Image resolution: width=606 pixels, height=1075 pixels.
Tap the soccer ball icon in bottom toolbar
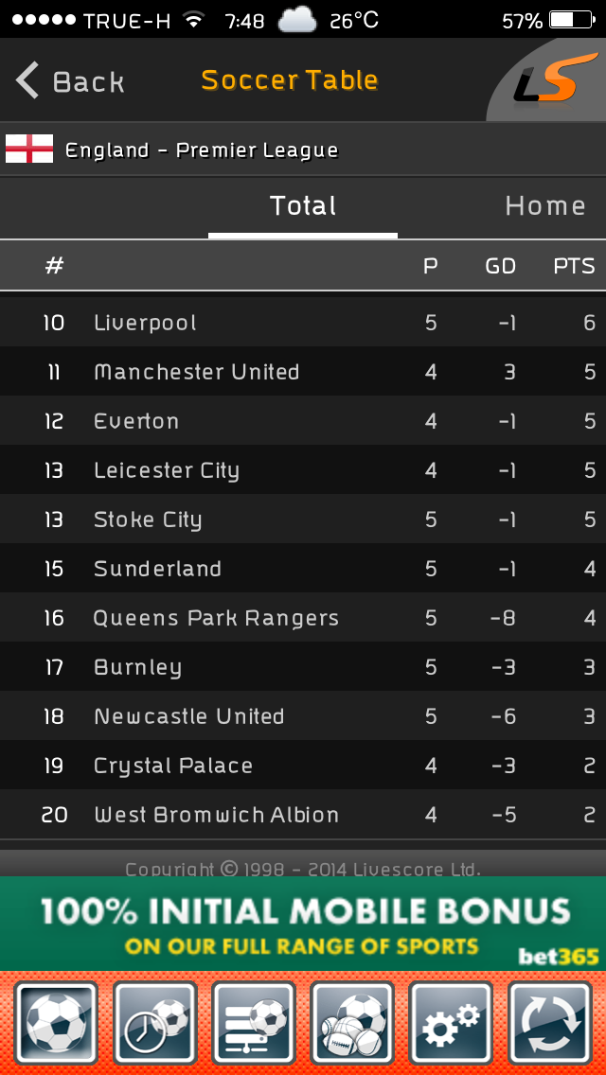[x=57, y=1021]
